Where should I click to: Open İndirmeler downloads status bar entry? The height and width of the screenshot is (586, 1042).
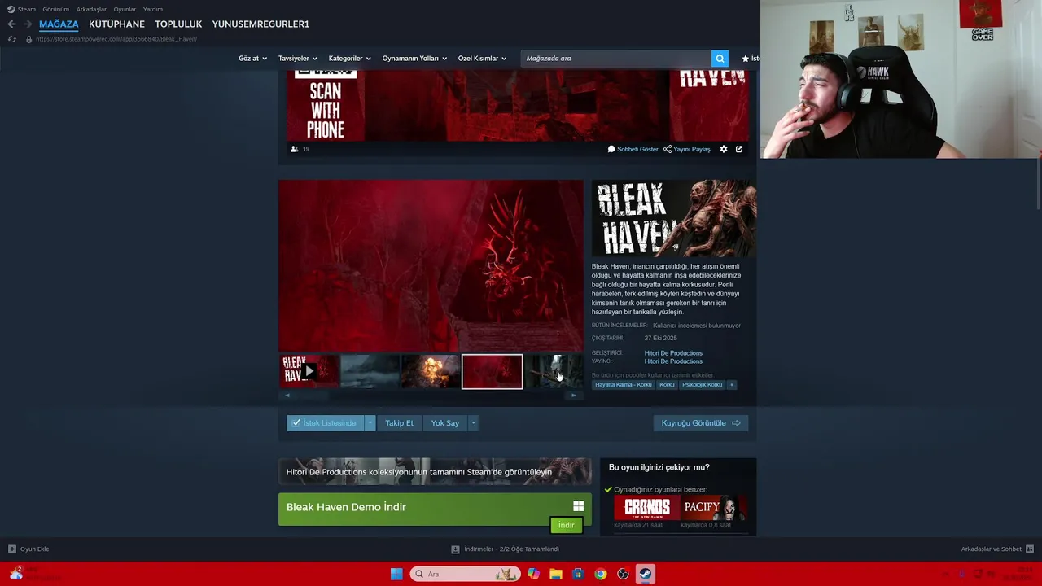coord(505,549)
